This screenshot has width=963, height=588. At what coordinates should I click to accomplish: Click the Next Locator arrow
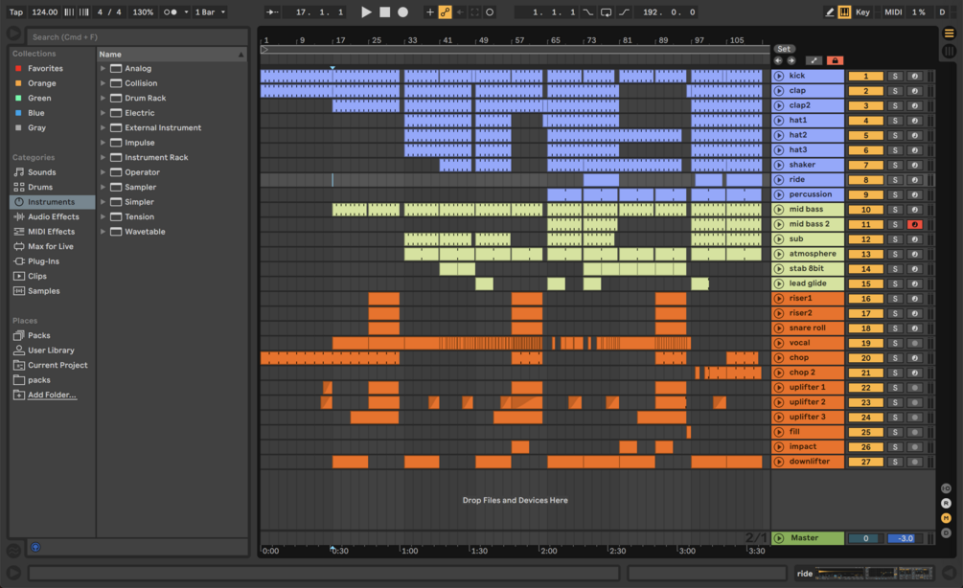tap(791, 60)
